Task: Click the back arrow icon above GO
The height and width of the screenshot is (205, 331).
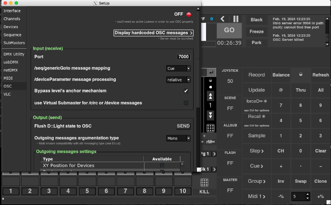Action: (223, 19)
